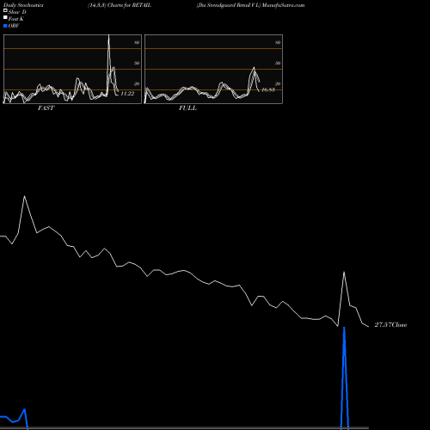
Task: Click the 'FAST' caption under the left chart
Action: pos(46,108)
